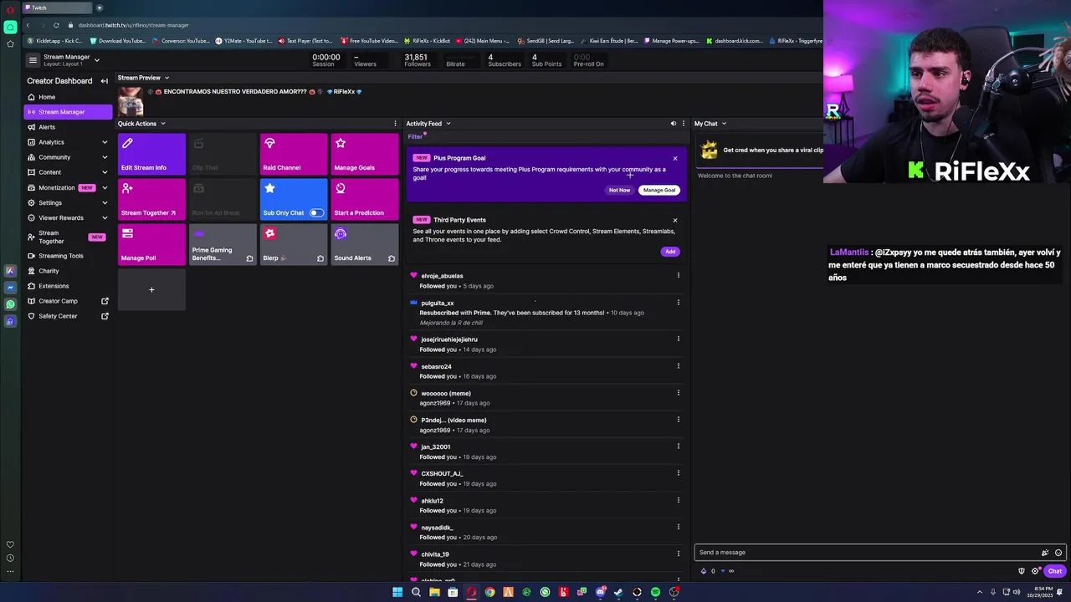This screenshot has height=602, width=1071.
Task: Open the Activity Feed Filter link
Action: 415,136
